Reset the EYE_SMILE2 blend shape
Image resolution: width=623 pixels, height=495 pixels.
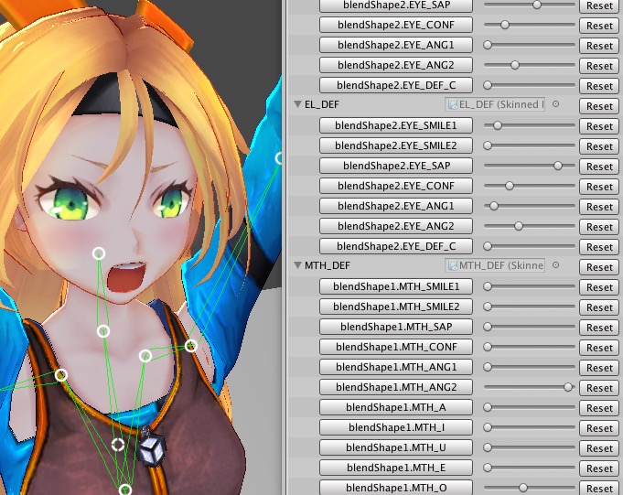pos(599,146)
